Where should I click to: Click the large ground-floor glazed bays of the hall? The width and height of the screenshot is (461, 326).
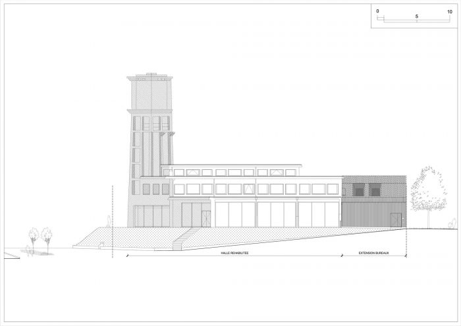click(277, 214)
